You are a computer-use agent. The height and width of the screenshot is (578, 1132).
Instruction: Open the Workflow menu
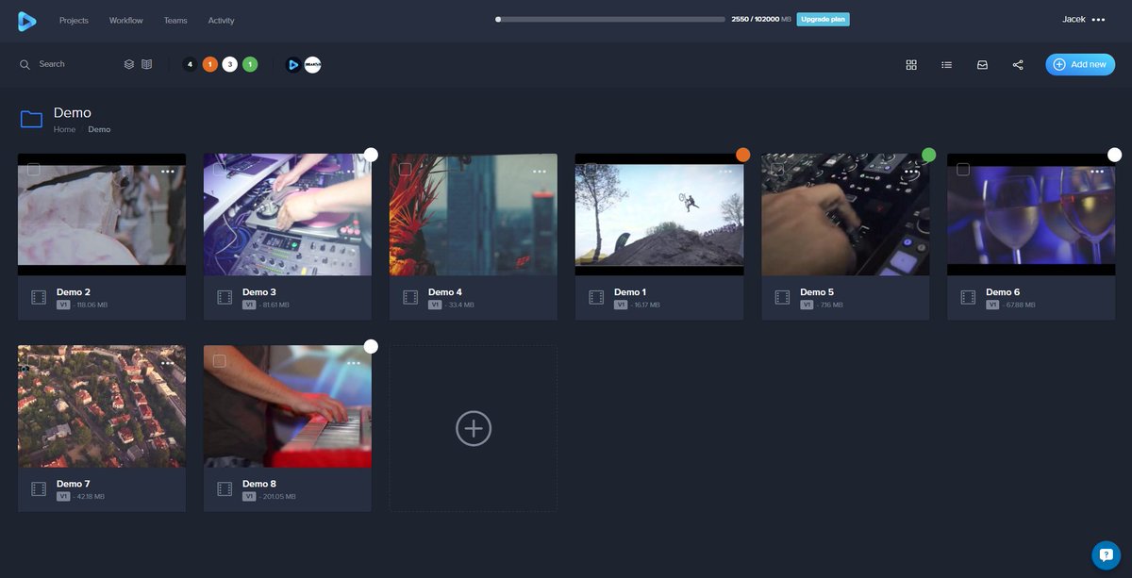tap(126, 21)
